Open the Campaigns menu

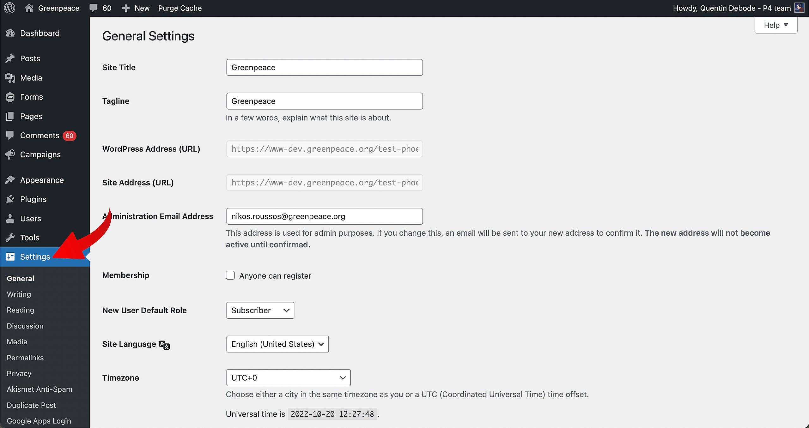click(40, 154)
